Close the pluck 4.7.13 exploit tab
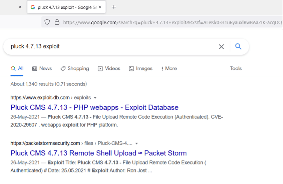The width and height of the screenshot is (283, 184). [x=100, y=7]
